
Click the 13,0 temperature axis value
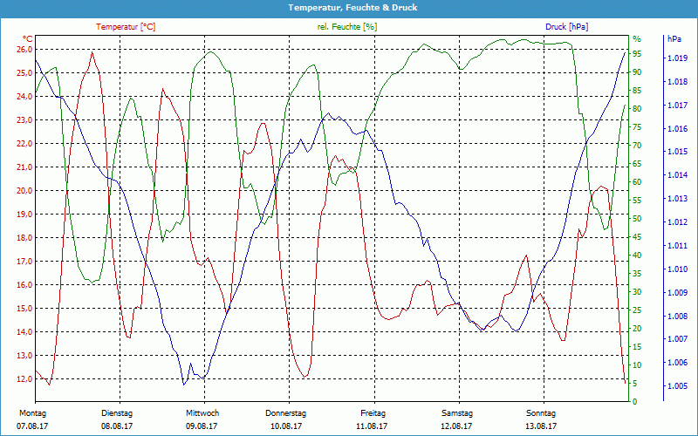[x=24, y=356]
